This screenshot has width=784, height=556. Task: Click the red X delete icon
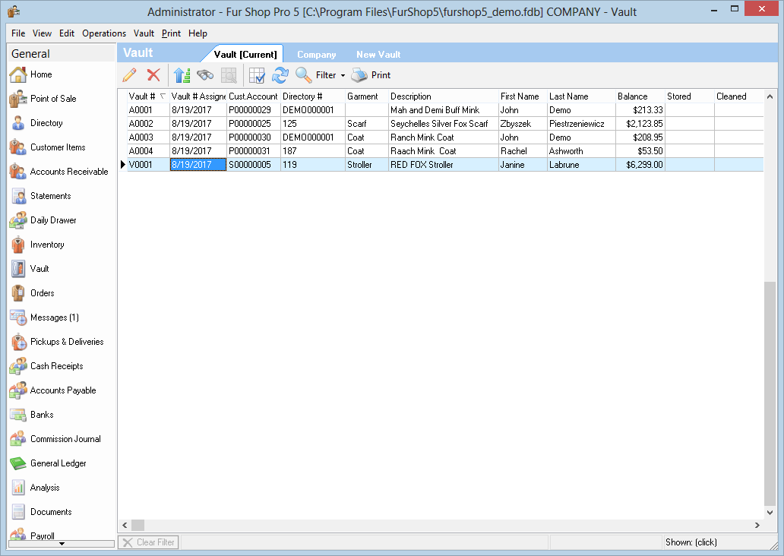click(x=153, y=75)
